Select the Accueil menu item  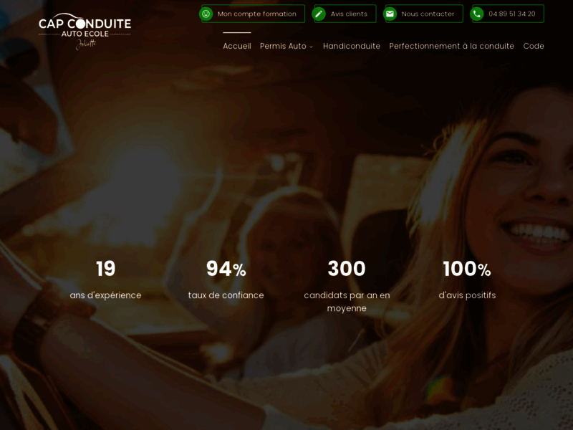(236, 46)
